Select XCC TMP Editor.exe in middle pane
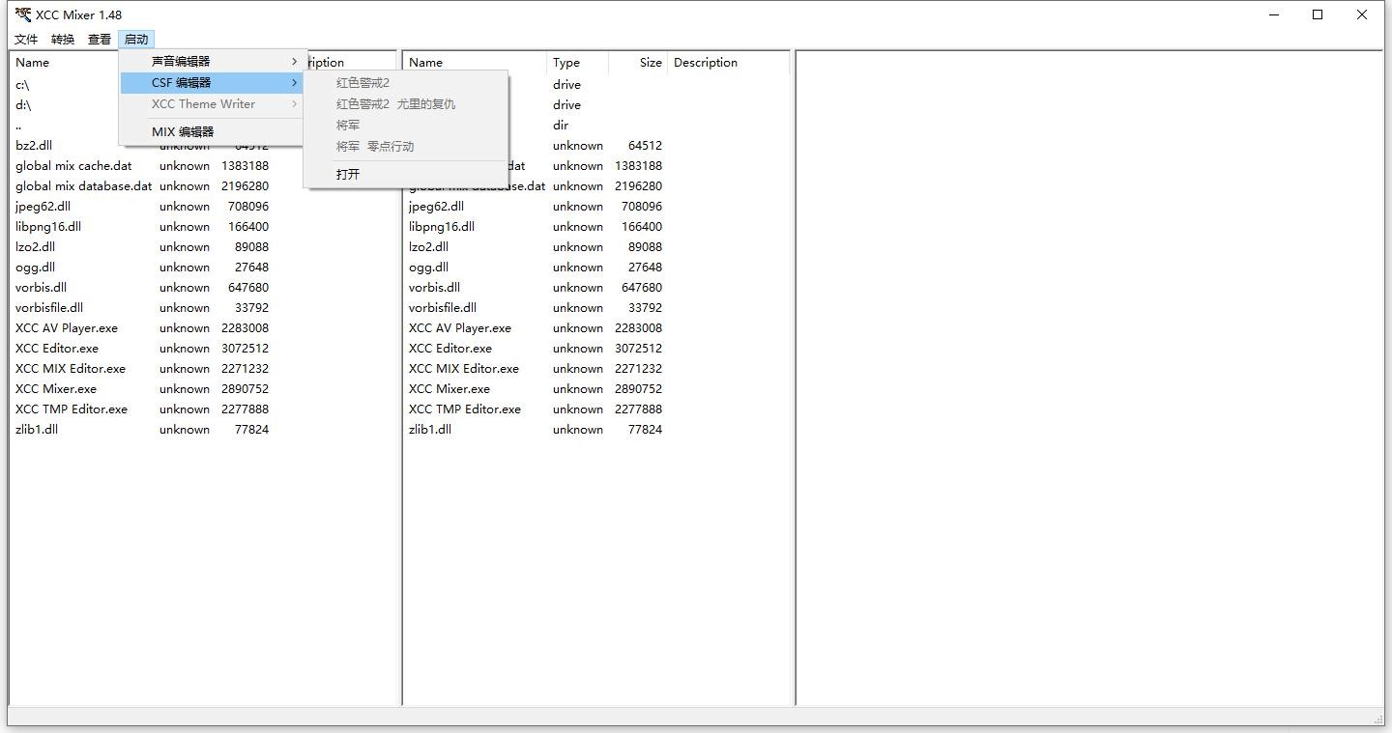 pos(465,409)
